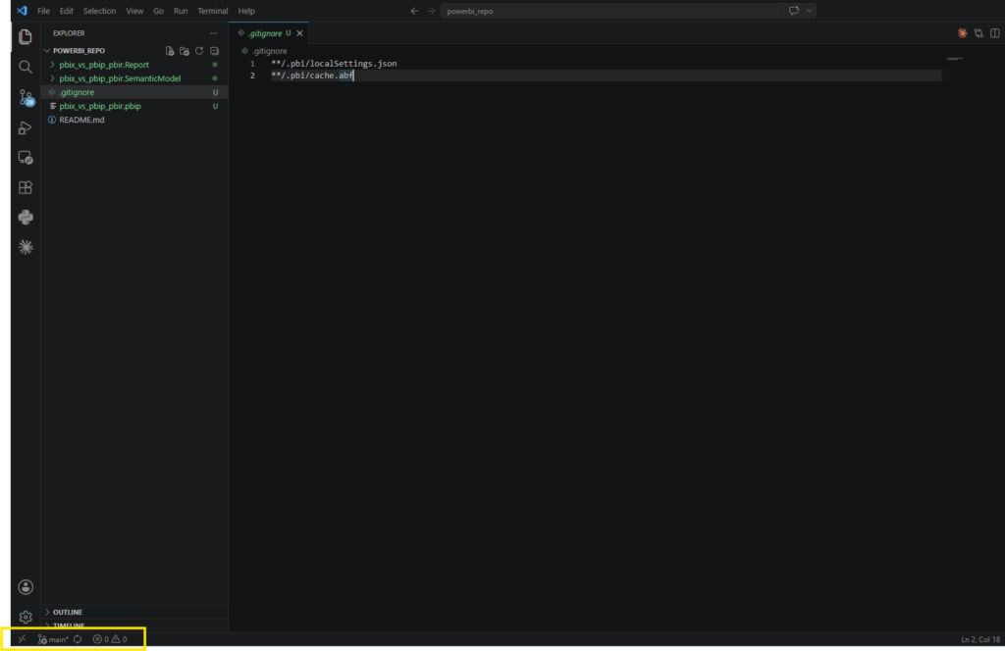Click the EXPLORER panel title
Screen dimensions: 1005x651
point(69,33)
